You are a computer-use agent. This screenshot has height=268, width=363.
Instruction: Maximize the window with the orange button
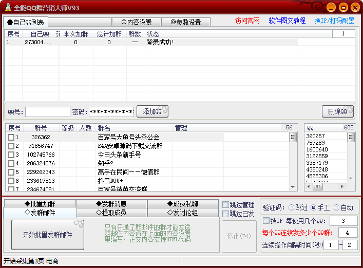click(343, 8)
